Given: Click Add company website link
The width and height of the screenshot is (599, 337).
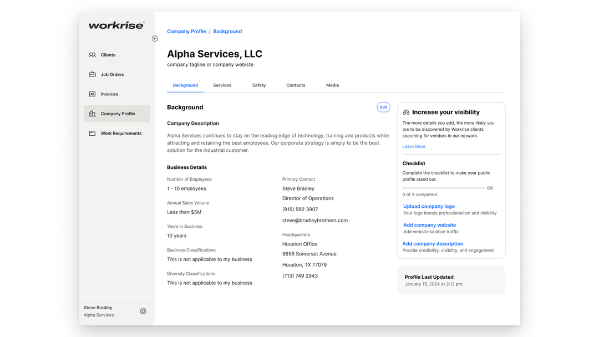Looking at the screenshot, I should click(429, 225).
